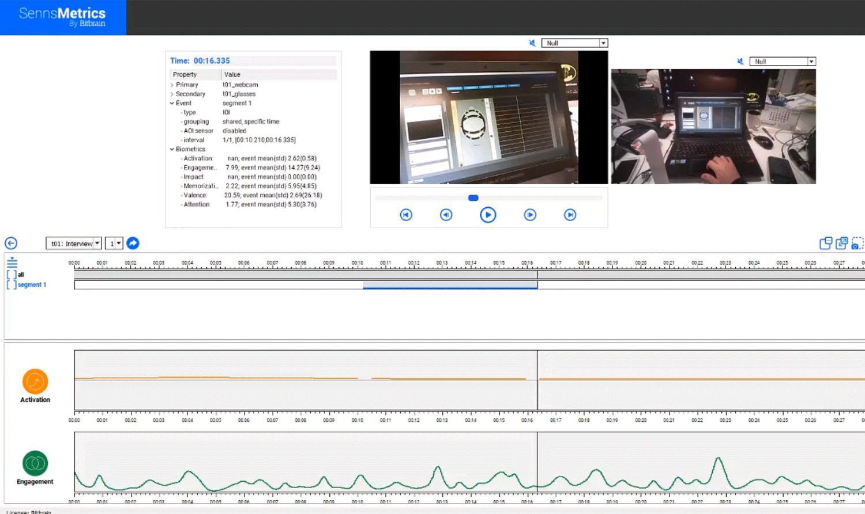Collapse the Biometrics section in the property panel
This screenshot has height=514, width=865.
[x=171, y=149]
